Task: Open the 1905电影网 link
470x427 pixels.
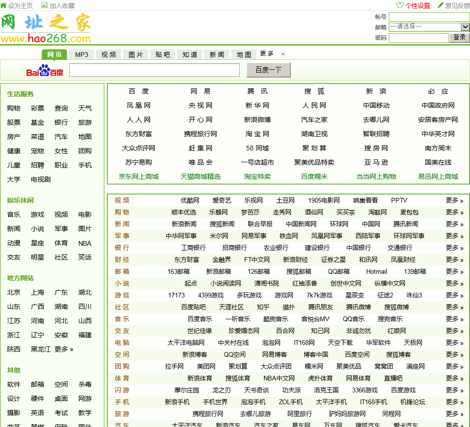Action: click(324, 200)
